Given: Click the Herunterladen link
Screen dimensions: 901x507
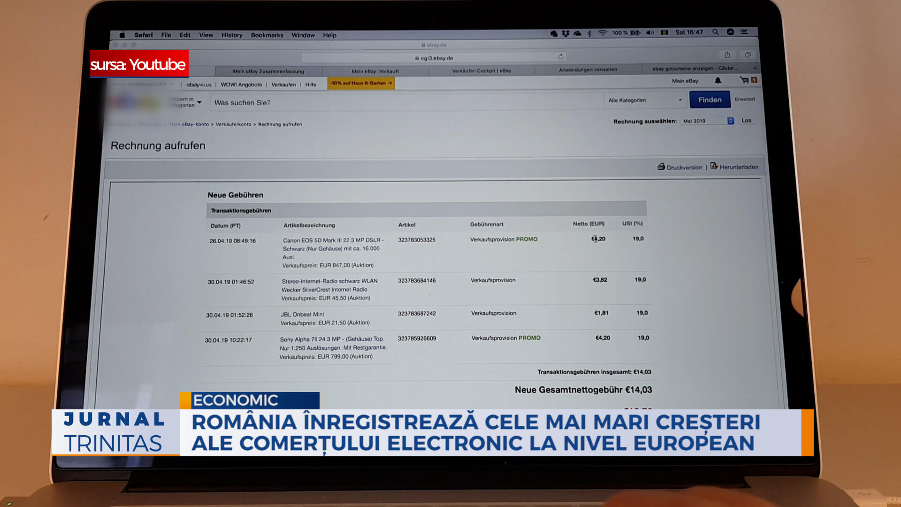Looking at the screenshot, I should coord(739,167).
